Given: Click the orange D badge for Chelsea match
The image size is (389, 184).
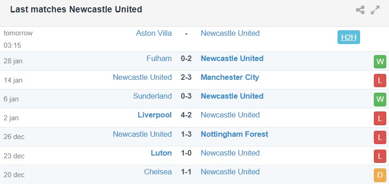Looking at the screenshot, I should tap(380, 174).
